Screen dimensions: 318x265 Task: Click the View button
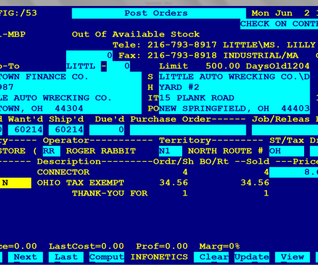click(x=292, y=257)
